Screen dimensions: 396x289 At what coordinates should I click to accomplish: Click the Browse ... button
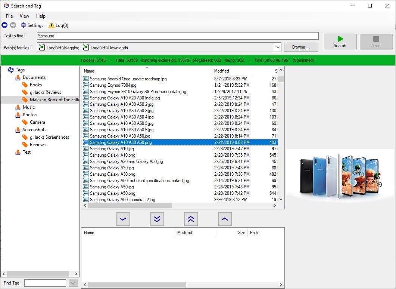pos(301,47)
